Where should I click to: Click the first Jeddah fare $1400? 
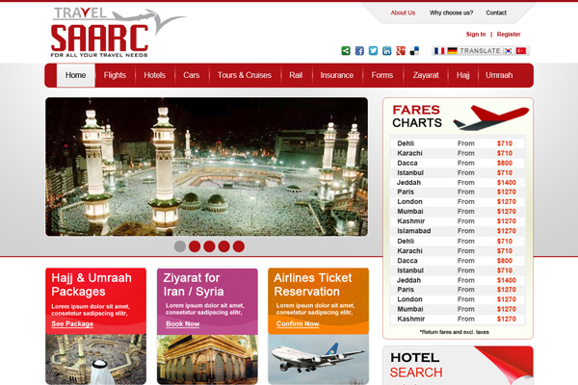click(x=507, y=182)
